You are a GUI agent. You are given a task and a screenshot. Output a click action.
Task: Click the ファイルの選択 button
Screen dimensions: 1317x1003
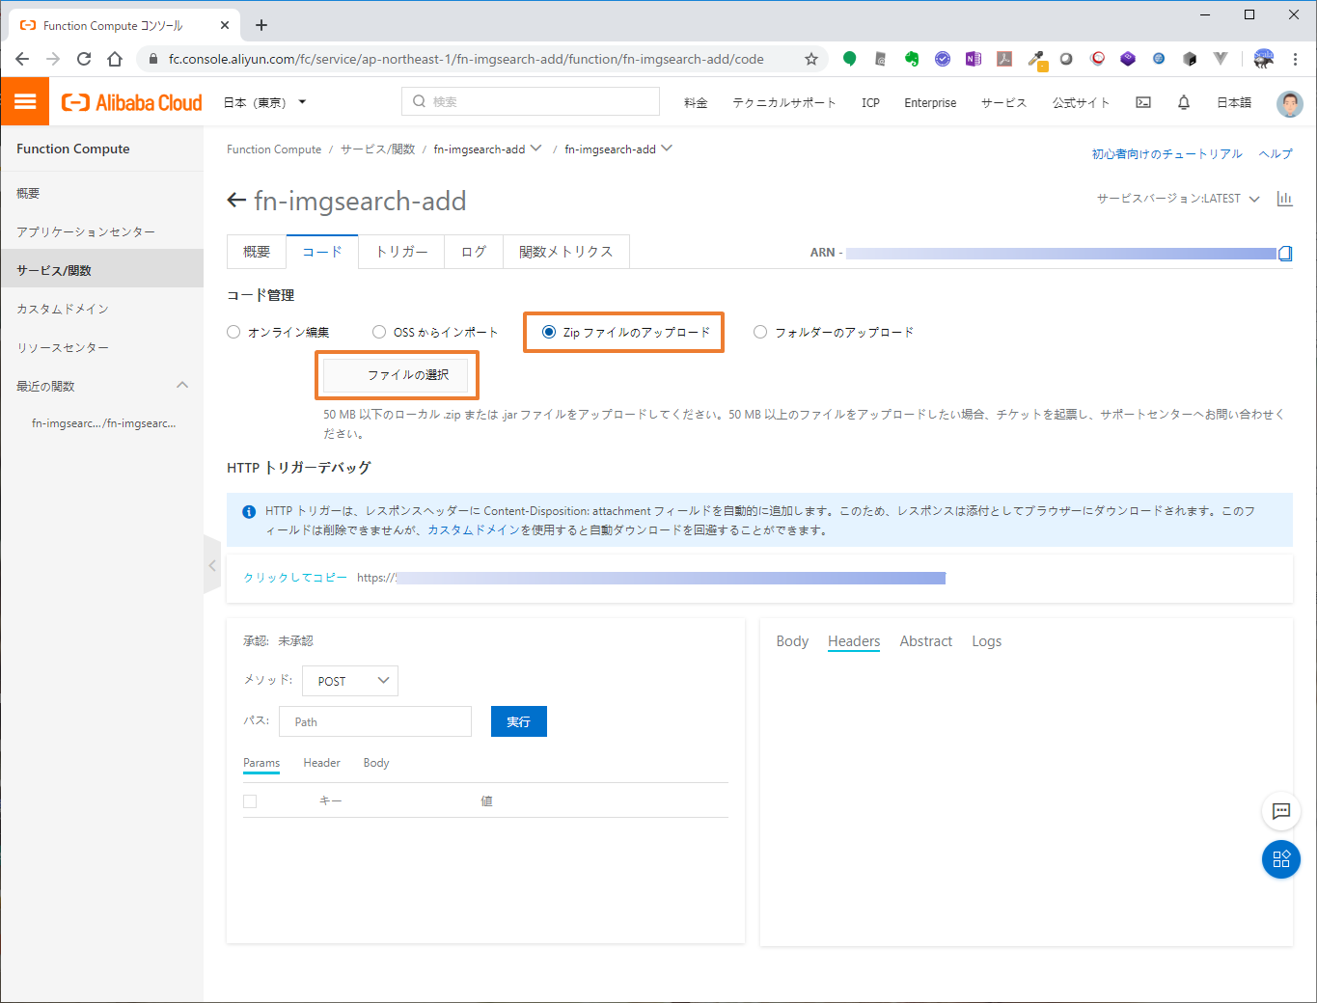click(x=397, y=375)
